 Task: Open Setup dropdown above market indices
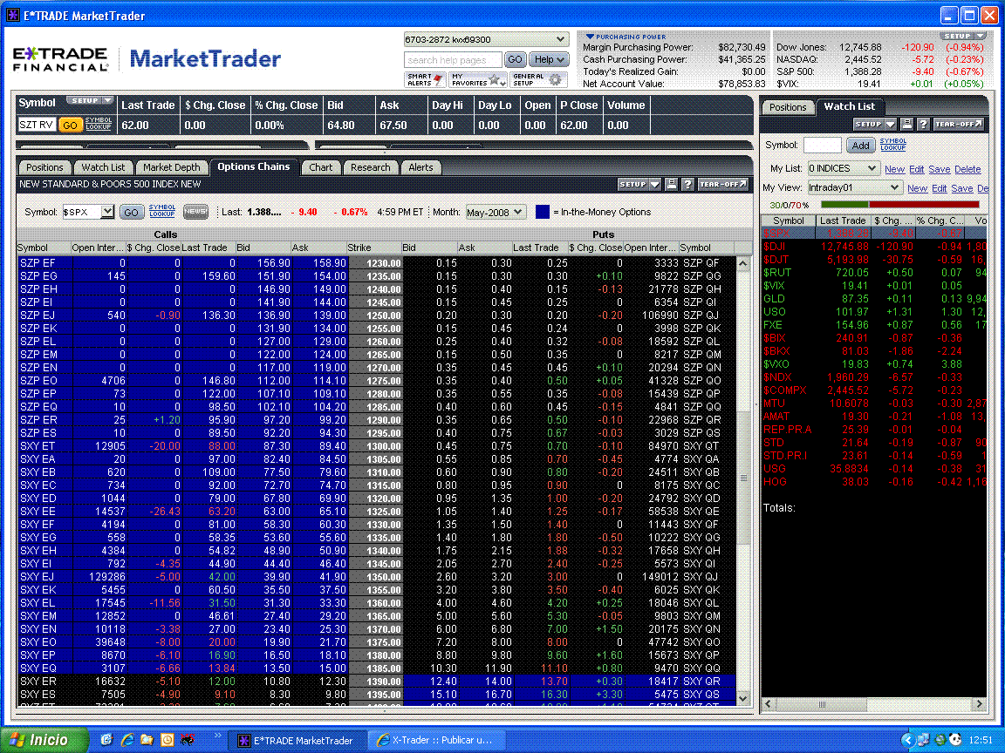963,36
